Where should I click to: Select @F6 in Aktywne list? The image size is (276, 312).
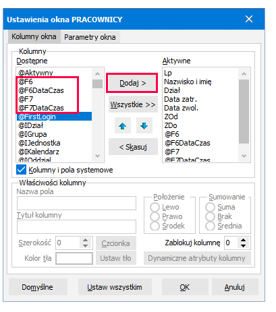[200, 134]
